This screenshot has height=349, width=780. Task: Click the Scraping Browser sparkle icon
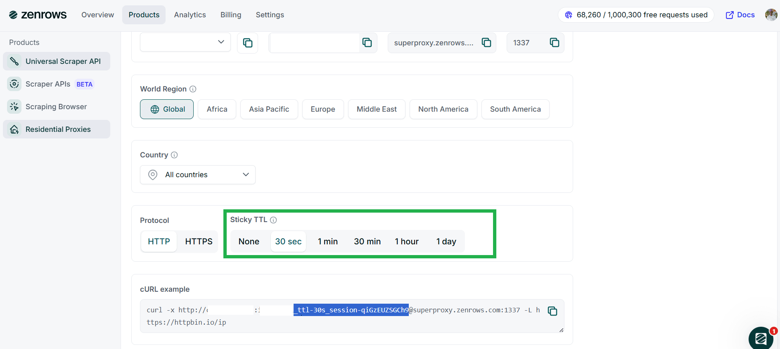(x=14, y=107)
